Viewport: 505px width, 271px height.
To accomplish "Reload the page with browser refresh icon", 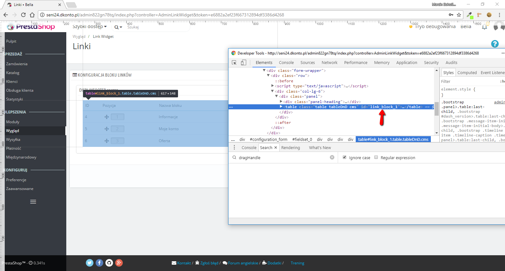I will 23,15.
